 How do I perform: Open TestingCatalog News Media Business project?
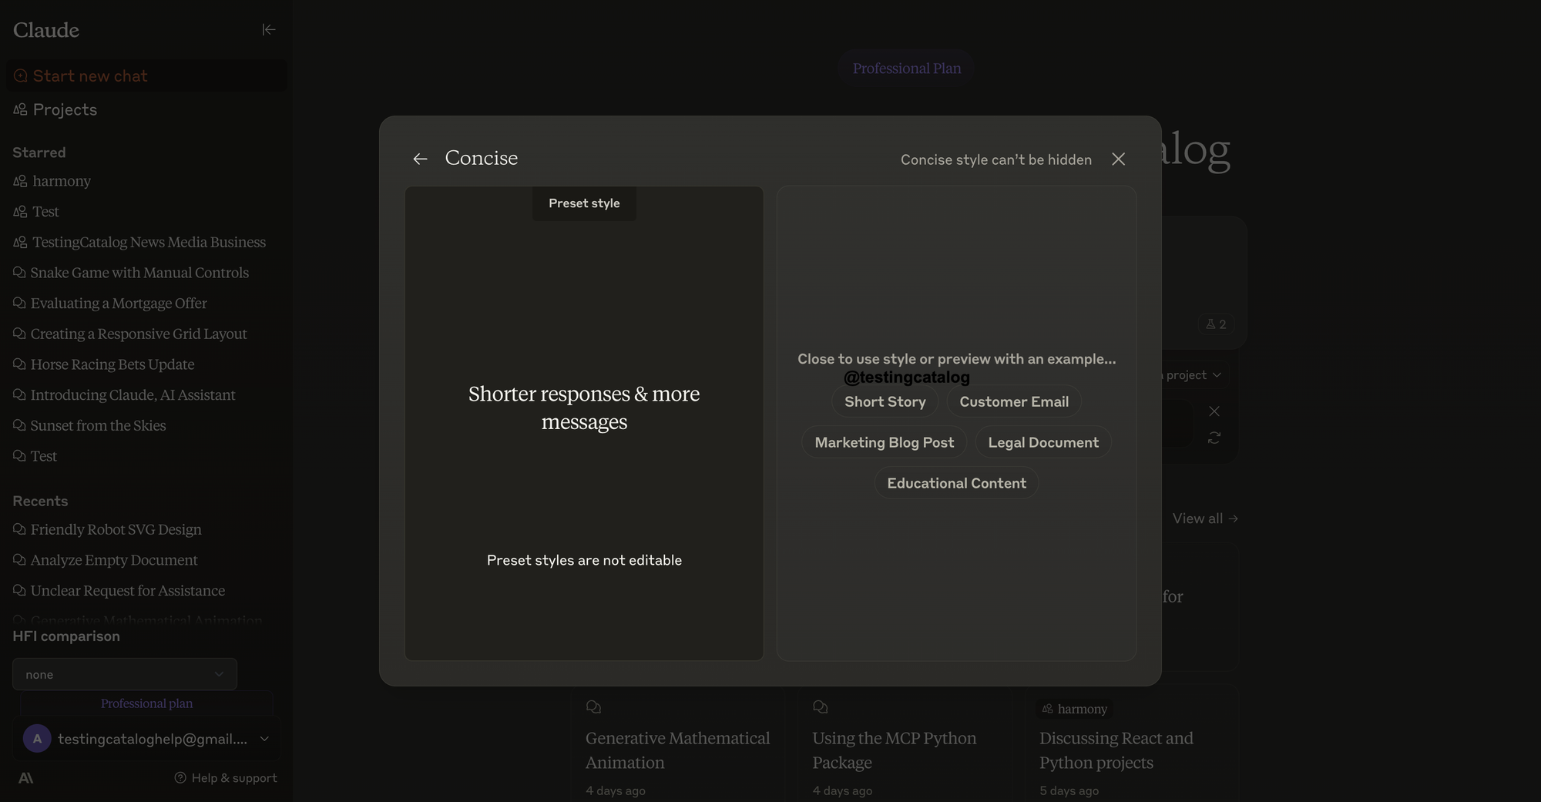click(139, 242)
